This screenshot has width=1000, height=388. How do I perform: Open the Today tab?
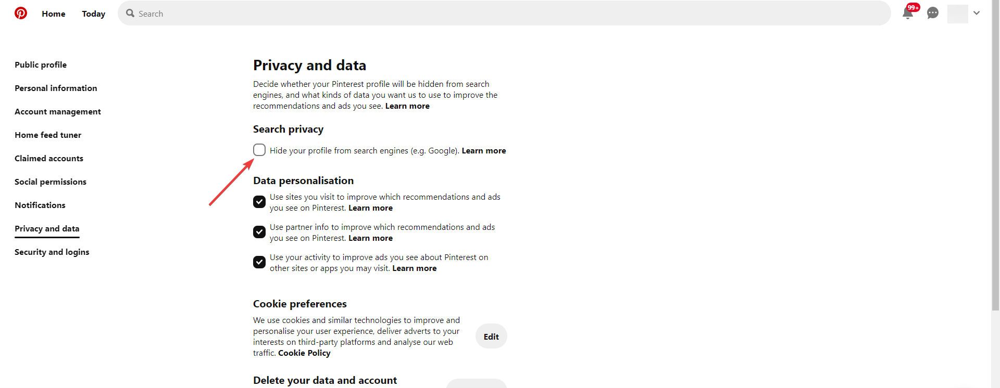94,14
